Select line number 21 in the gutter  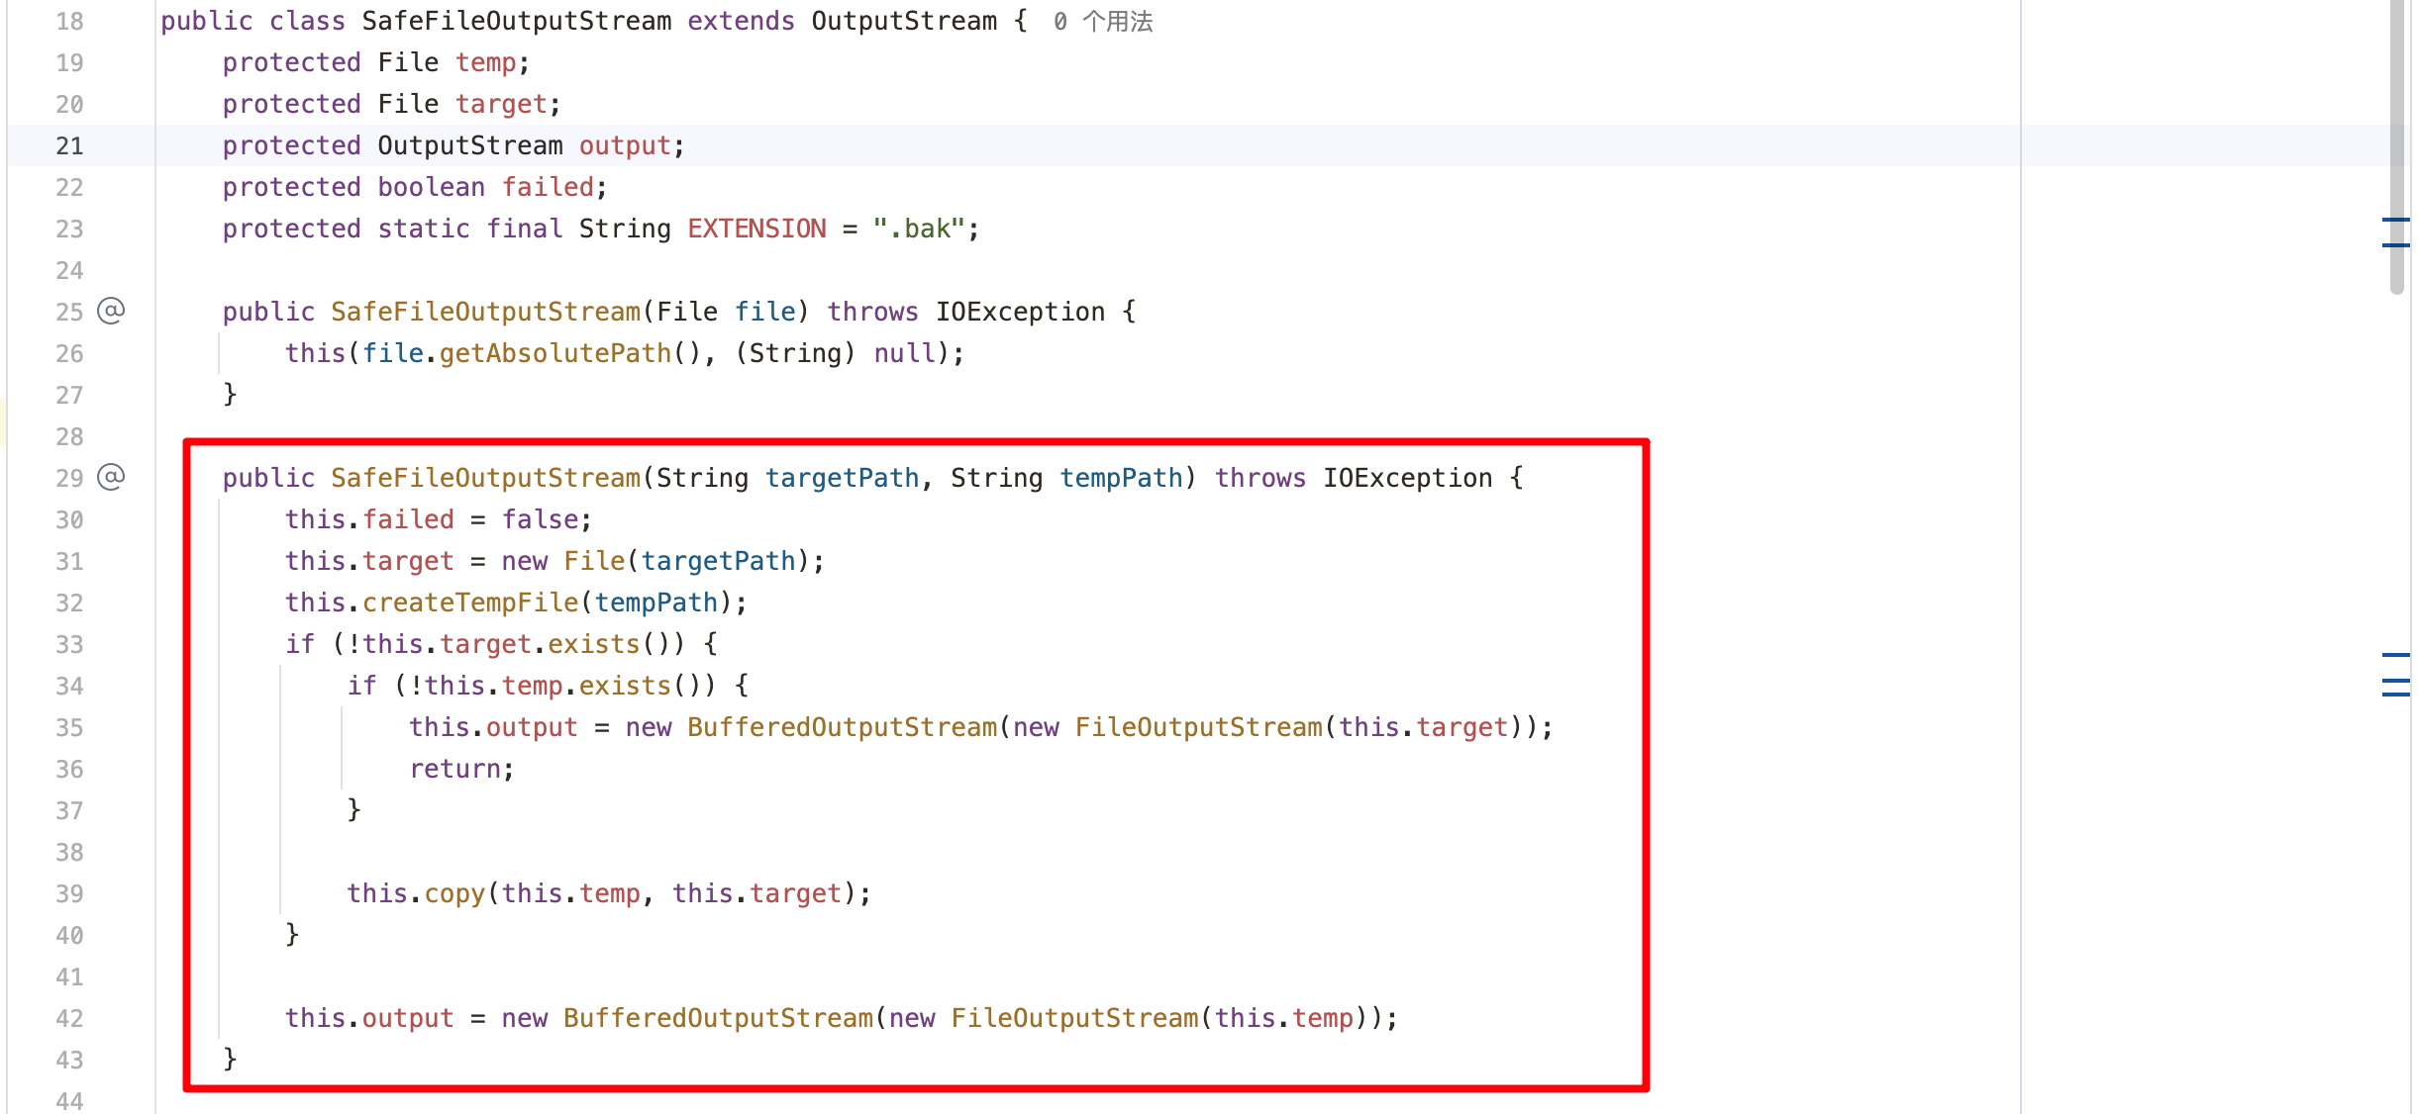coord(69,145)
